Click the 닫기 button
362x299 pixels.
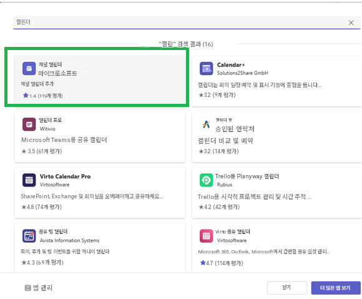287,288
